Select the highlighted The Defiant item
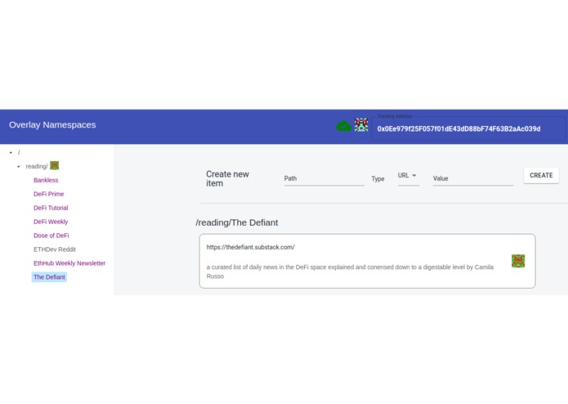 tap(49, 276)
